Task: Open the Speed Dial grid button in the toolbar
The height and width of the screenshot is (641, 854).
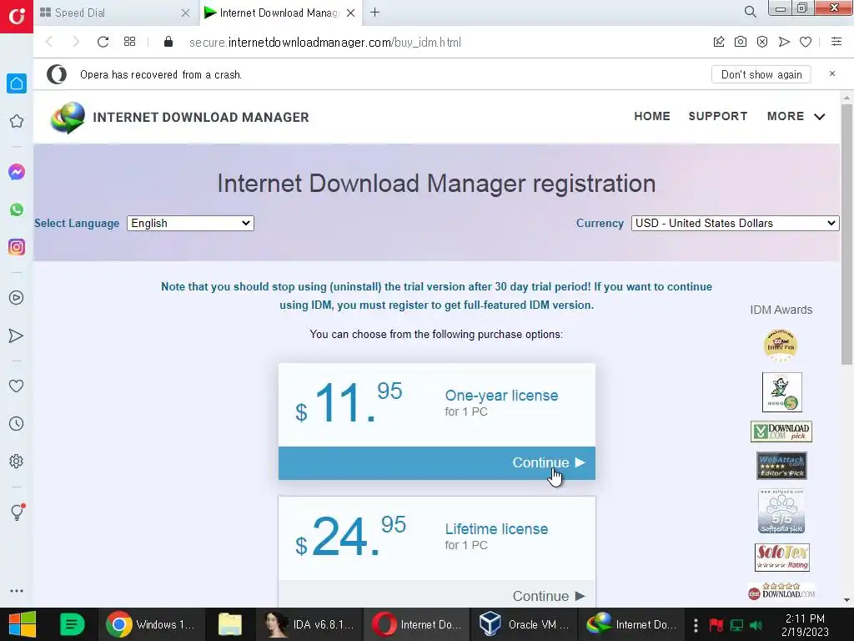Action: pos(129,42)
